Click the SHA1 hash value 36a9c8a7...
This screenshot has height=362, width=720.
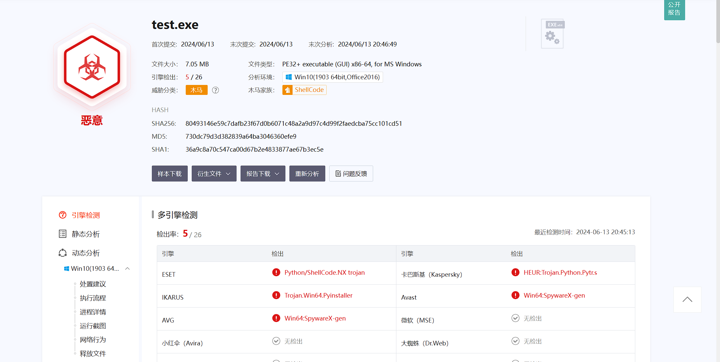(x=255, y=149)
